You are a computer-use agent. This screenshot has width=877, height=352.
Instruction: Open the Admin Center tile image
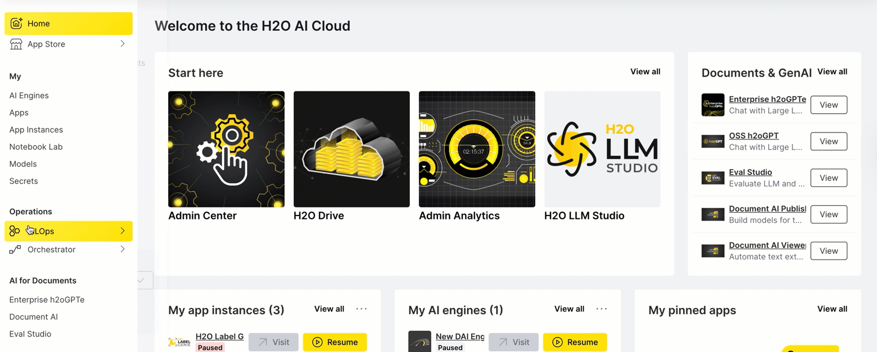[x=226, y=149]
